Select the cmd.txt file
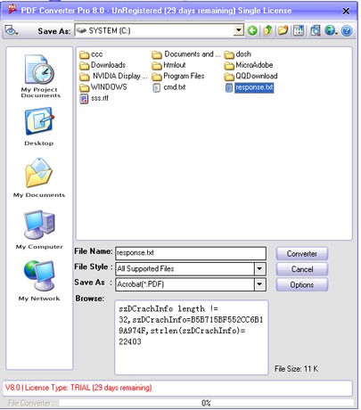 pyautogui.click(x=169, y=87)
